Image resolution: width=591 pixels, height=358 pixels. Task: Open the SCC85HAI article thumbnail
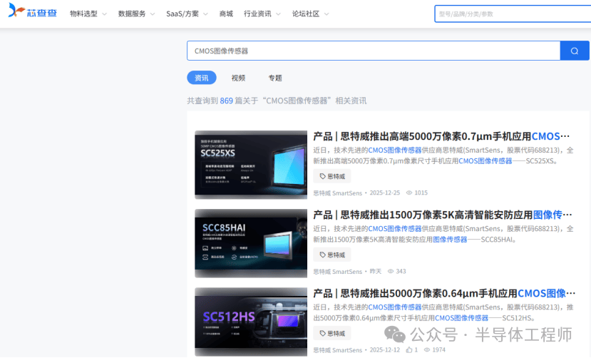pos(251,243)
